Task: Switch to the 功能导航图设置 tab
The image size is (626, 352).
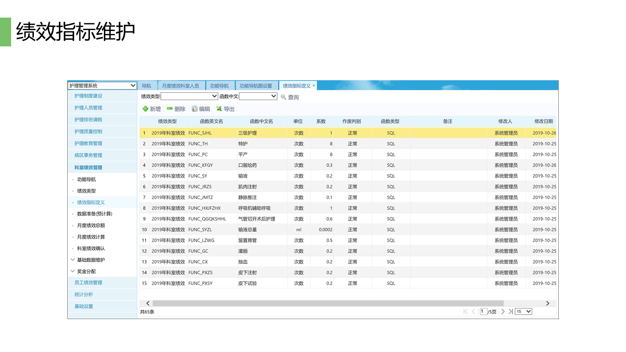Action: pos(256,86)
